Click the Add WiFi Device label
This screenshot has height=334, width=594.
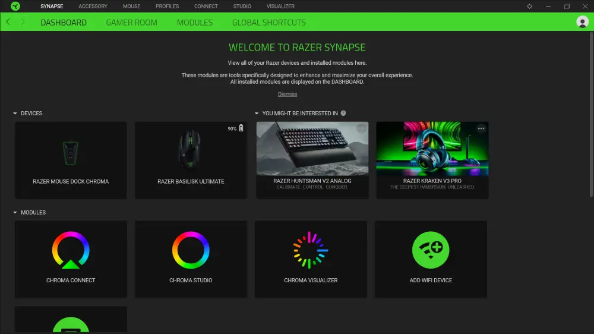point(431,280)
